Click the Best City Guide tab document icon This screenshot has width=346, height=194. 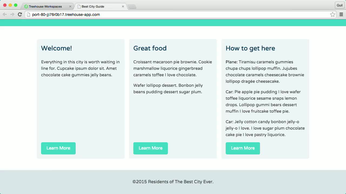pyautogui.click(x=78, y=6)
